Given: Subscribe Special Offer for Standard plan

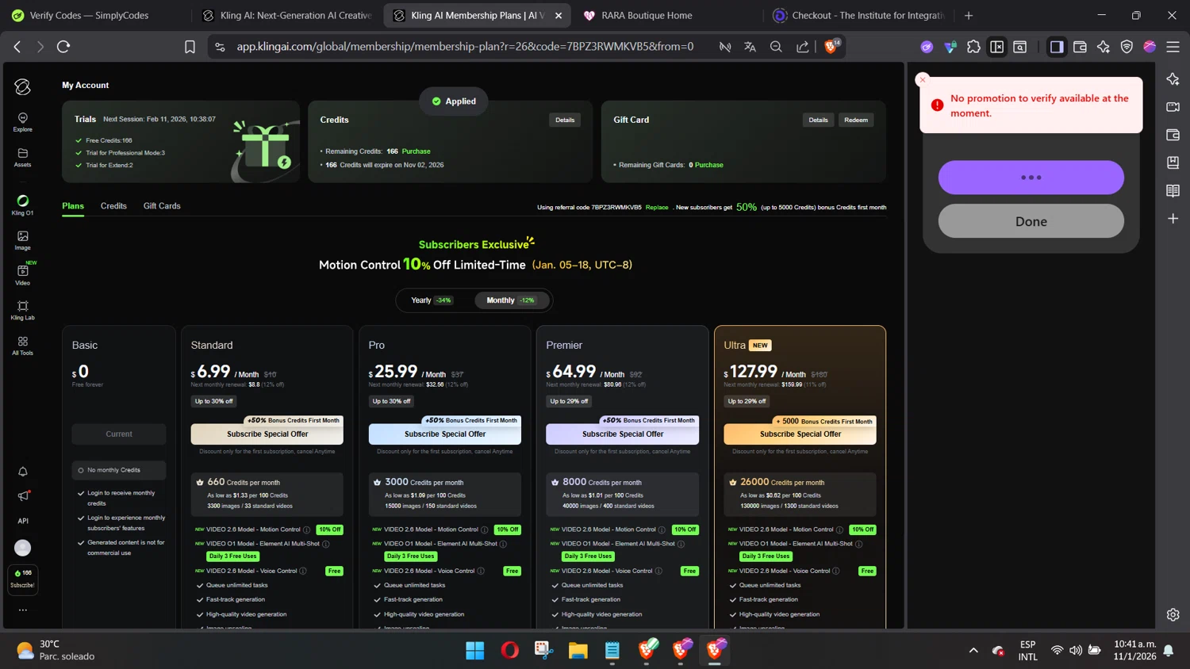Looking at the screenshot, I should coord(267,434).
